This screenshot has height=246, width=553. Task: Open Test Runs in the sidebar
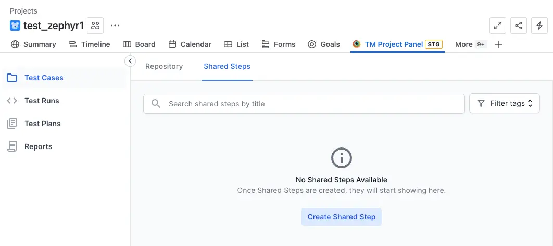[x=42, y=101]
